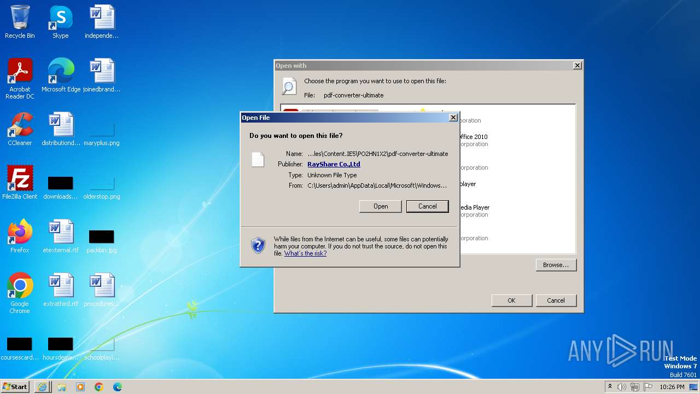
Task: Open Windows Explorer folder in taskbar
Action: pos(62,387)
